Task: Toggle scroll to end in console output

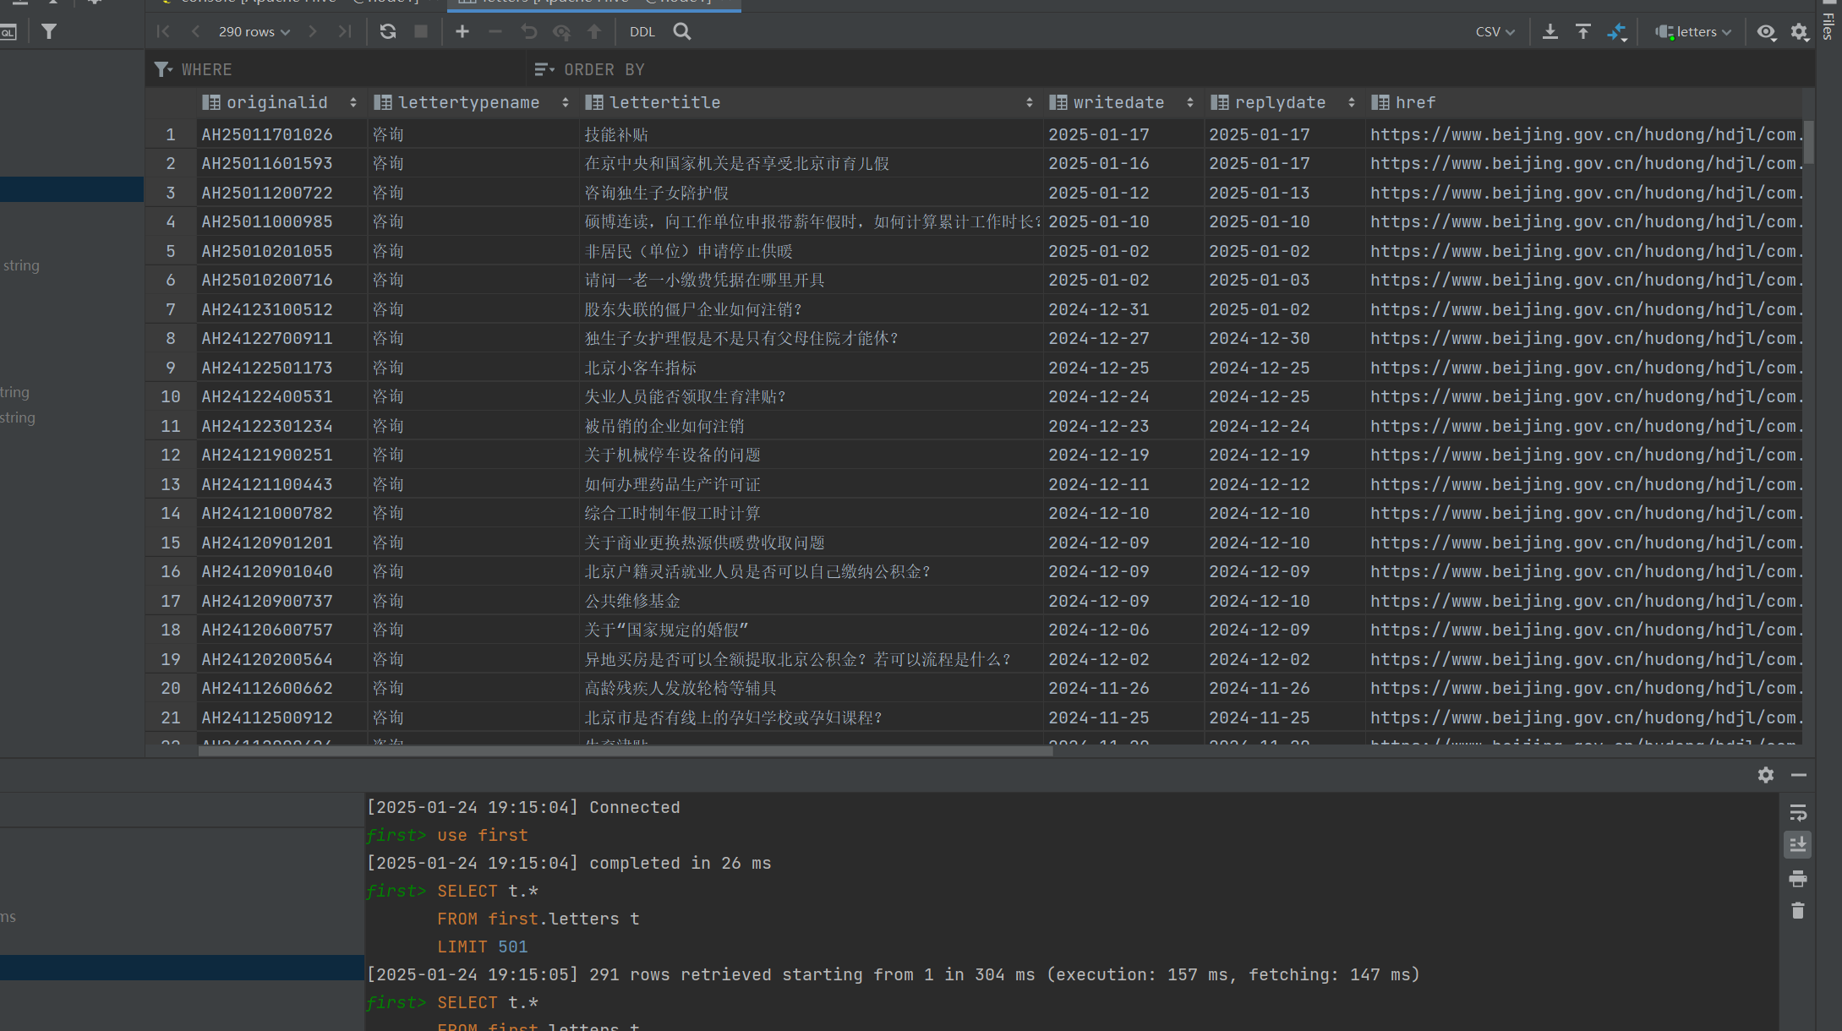Action: (1797, 845)
